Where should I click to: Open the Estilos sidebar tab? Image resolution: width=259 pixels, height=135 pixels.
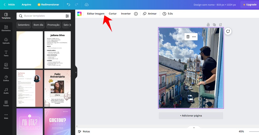pyautogui.click(x=6, y=78)
